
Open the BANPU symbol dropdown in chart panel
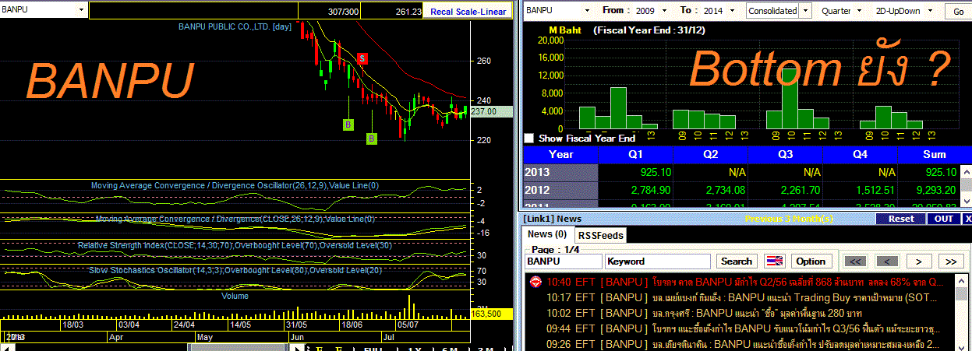click(x=82, y=10)
